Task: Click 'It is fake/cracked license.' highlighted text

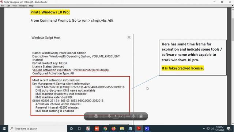Action: click(183, 68)
